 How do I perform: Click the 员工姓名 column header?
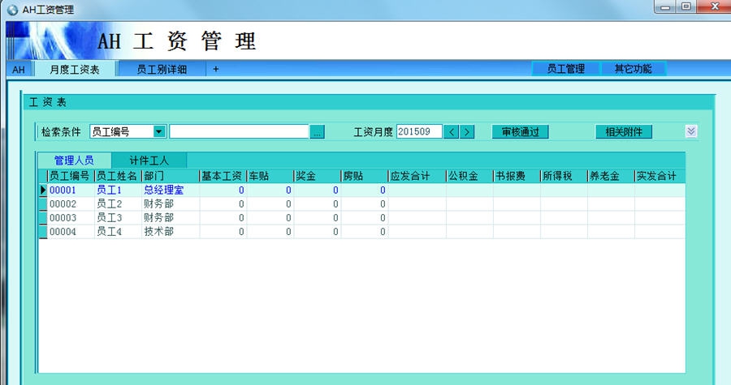point(118,176)
